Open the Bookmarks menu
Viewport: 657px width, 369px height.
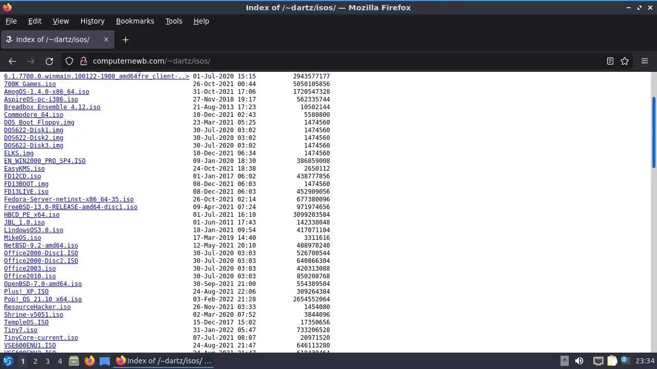click(135, 21)
